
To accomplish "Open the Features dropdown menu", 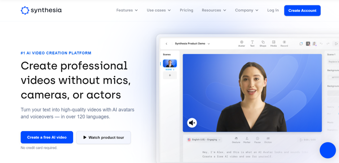I will pyautogui.click(x=127, y=10).
